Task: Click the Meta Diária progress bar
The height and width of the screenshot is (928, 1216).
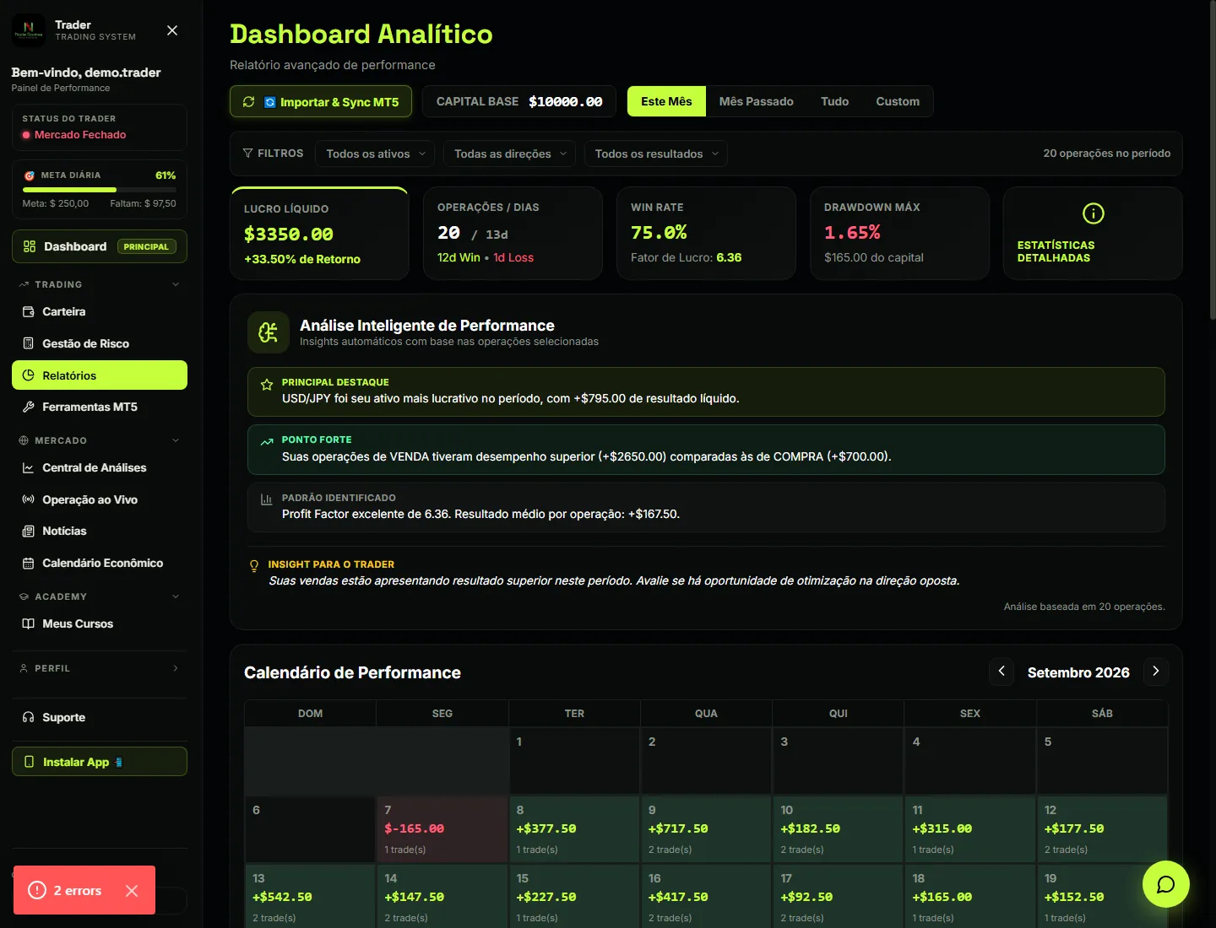Action: pos(100,190)
